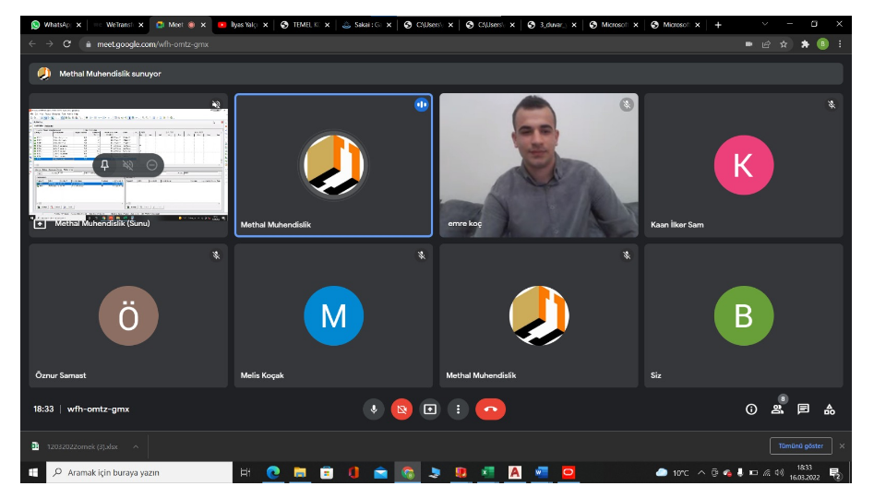886x498 pixels.
Task: Open Task View on taskbar
Action: tap(245, 472)
